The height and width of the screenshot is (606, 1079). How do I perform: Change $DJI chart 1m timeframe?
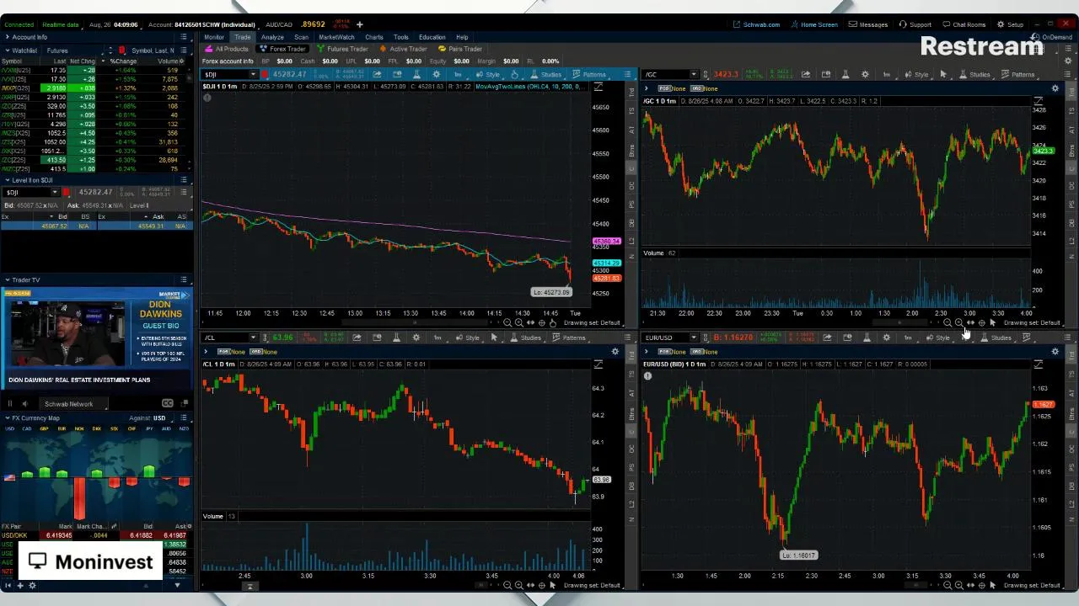click(458, 74)
